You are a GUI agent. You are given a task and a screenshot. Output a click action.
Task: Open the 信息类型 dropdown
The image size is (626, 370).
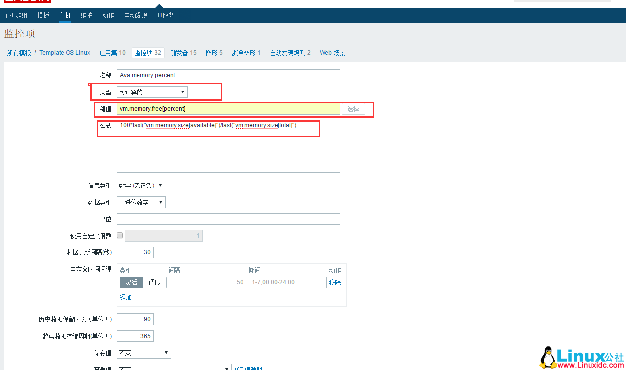[140, 185]
